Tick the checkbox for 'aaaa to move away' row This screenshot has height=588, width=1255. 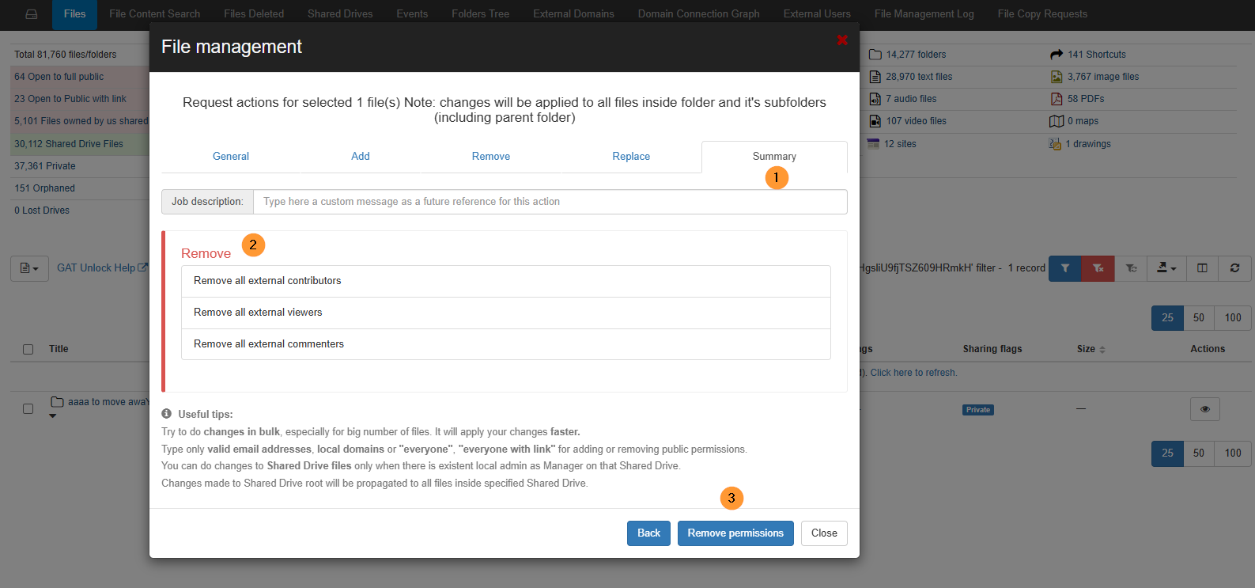pos(28,409)
